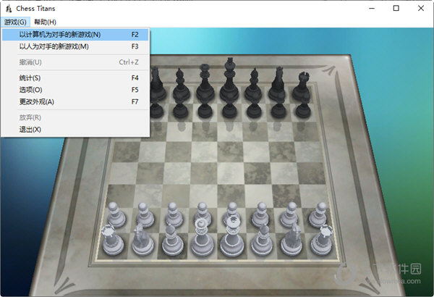
Task: Select the white knight on g1
Action: click(x=292, y=240)
